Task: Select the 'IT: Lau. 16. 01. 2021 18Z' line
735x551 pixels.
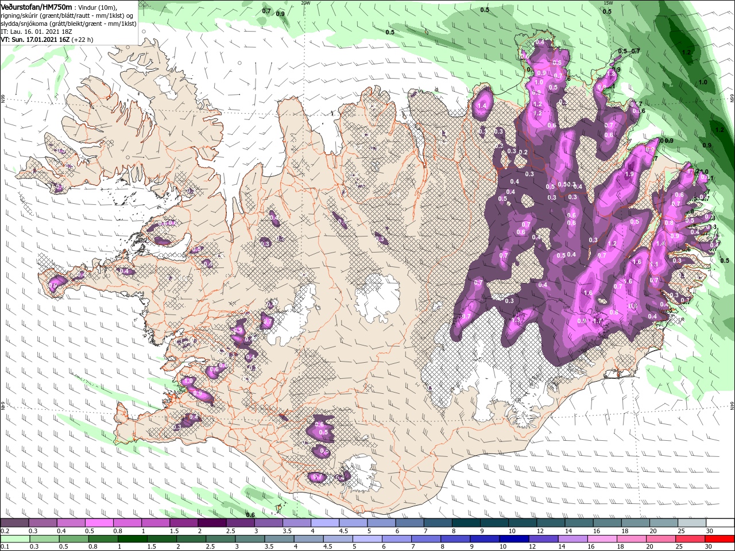Action: [x=35, y=32]
